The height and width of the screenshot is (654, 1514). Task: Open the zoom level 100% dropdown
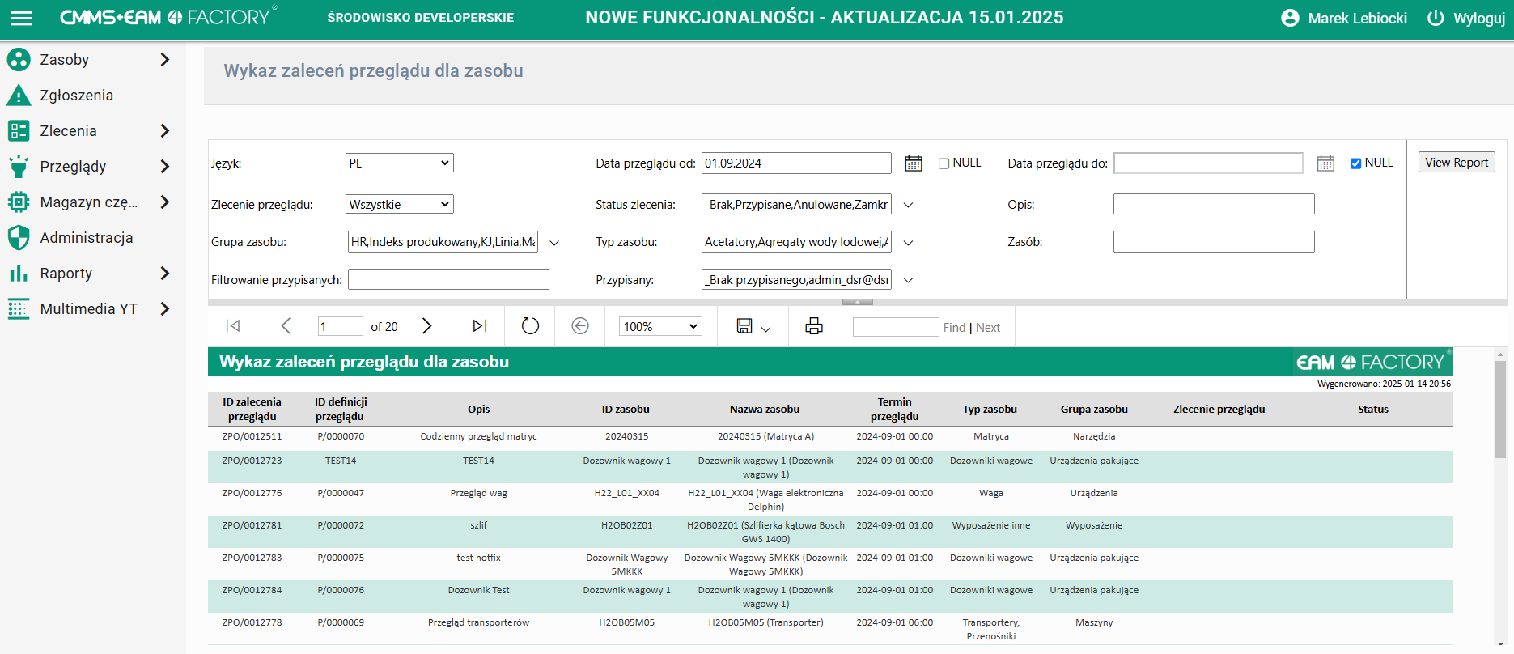point(660,326)
